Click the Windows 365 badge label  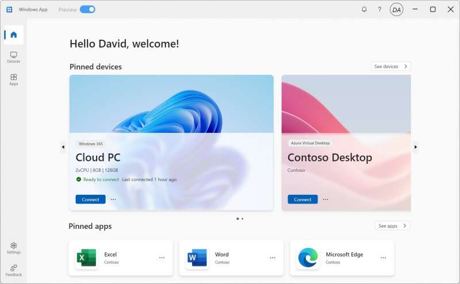[91, 144]
